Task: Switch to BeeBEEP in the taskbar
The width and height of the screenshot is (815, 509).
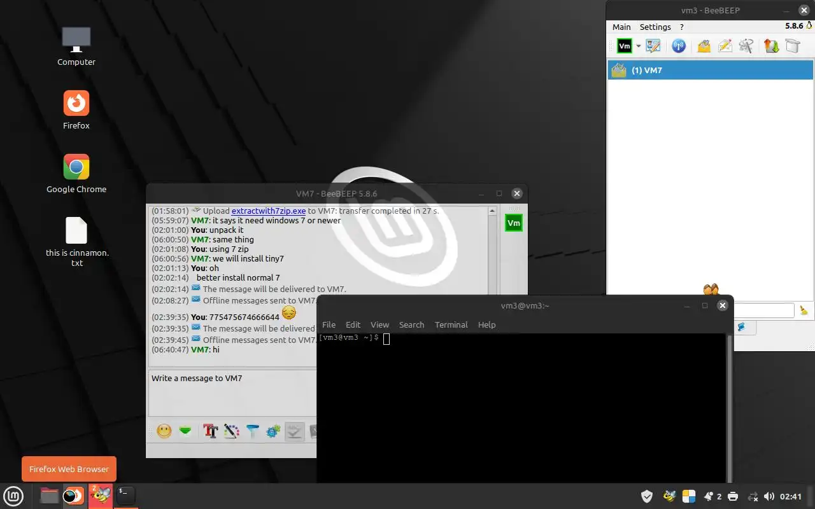Action: point(100,496)
